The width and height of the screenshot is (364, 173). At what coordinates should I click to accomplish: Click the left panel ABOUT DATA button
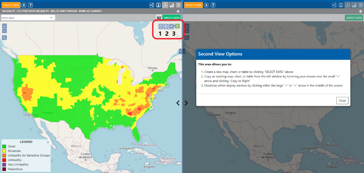171,18
